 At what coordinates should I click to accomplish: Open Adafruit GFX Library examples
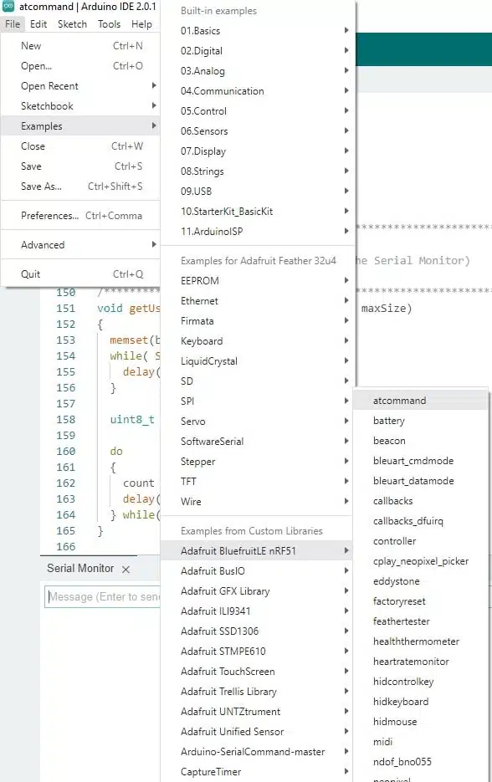pos(258,591)
